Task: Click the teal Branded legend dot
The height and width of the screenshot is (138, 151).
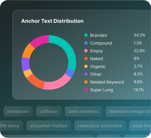Action: [x=86, y=35]
